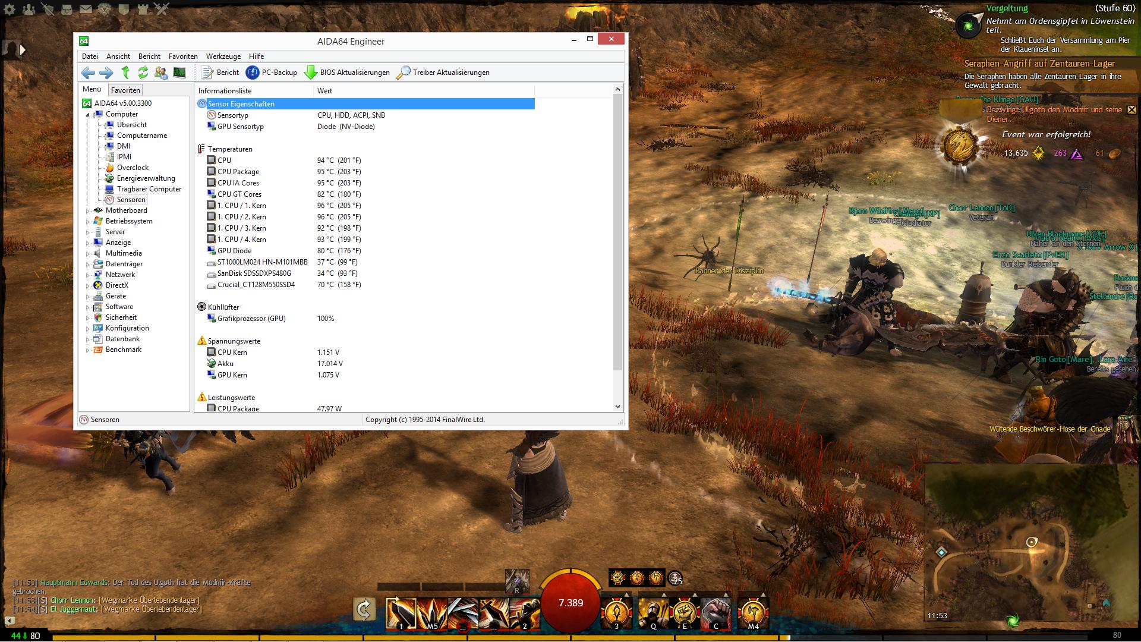The image size is (1141, 642).
Task: Open the World vs World castle icon
Action: pos(143,9)
